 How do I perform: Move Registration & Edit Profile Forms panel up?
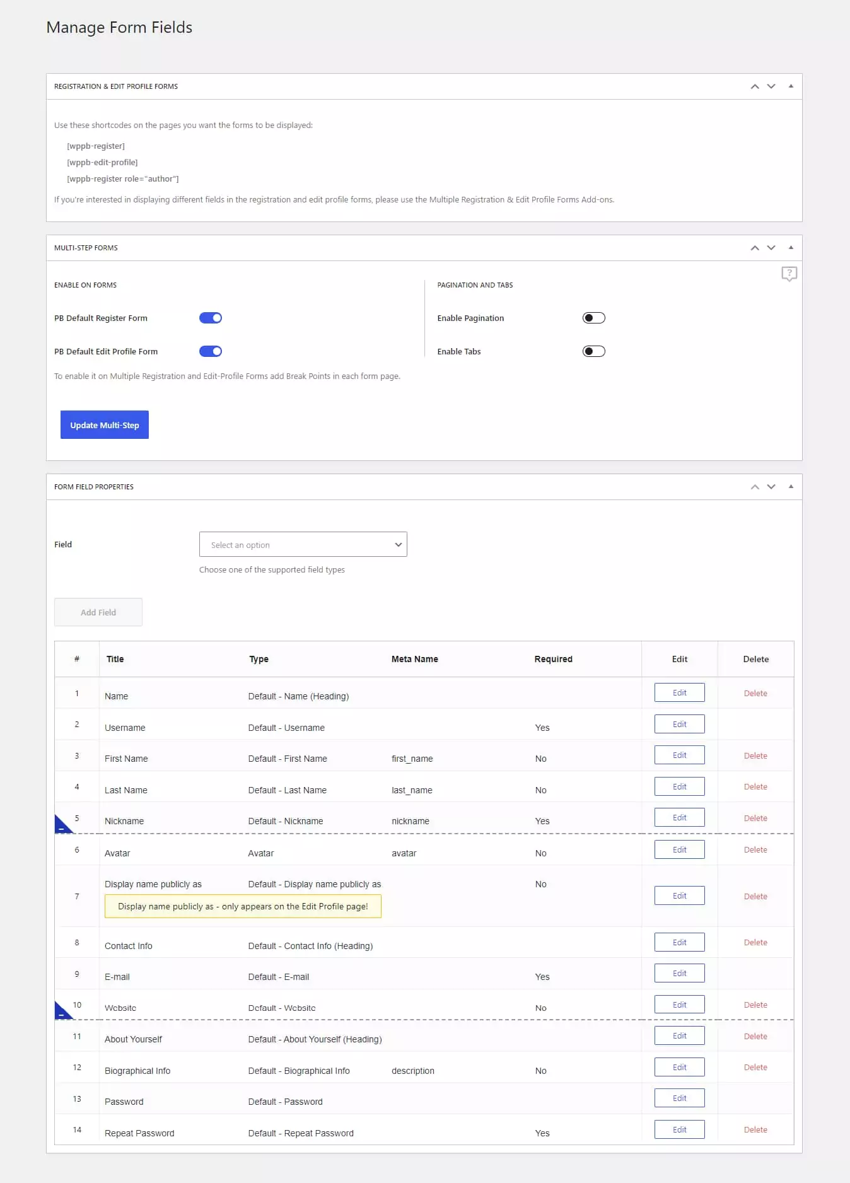pos(754,86)
